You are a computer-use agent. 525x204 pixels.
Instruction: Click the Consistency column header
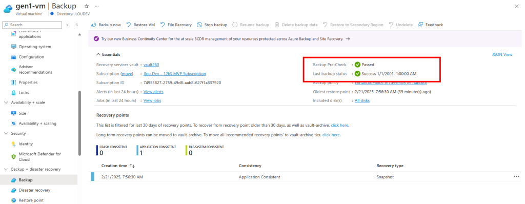click(x=250, y=166)
